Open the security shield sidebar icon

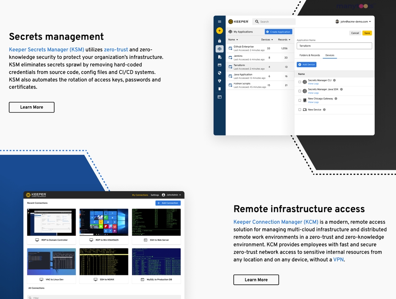click(x=219, y=73)
